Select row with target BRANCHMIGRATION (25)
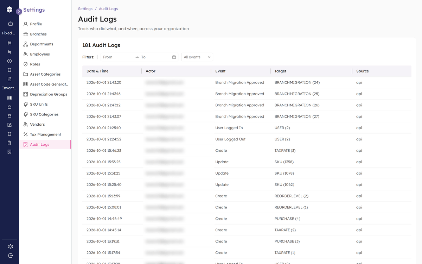 [x=247, y=94]
